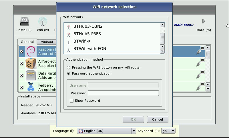229x138 pixels.
Task: Click the open antenna icon beside BTWifi-X
Action: click(69, 43)
